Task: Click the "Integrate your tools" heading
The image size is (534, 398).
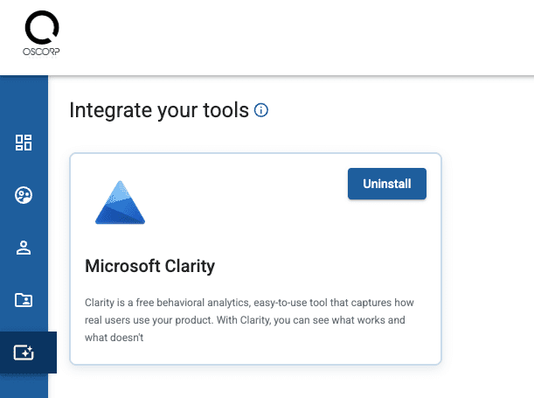Action: (x=158, y=111)
